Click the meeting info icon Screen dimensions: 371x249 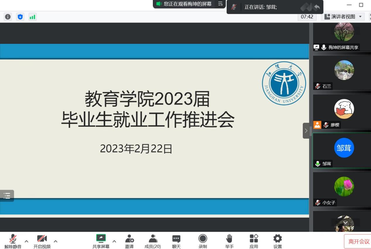pos(8,17)
